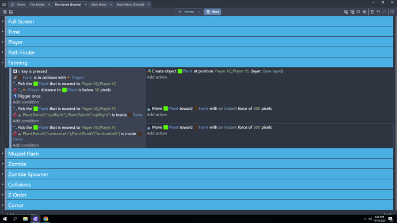
Task: Expand the Full Screen group
Action: [x=3, y=21]
